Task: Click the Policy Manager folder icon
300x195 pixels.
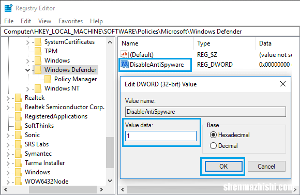Action: (48, 79)
